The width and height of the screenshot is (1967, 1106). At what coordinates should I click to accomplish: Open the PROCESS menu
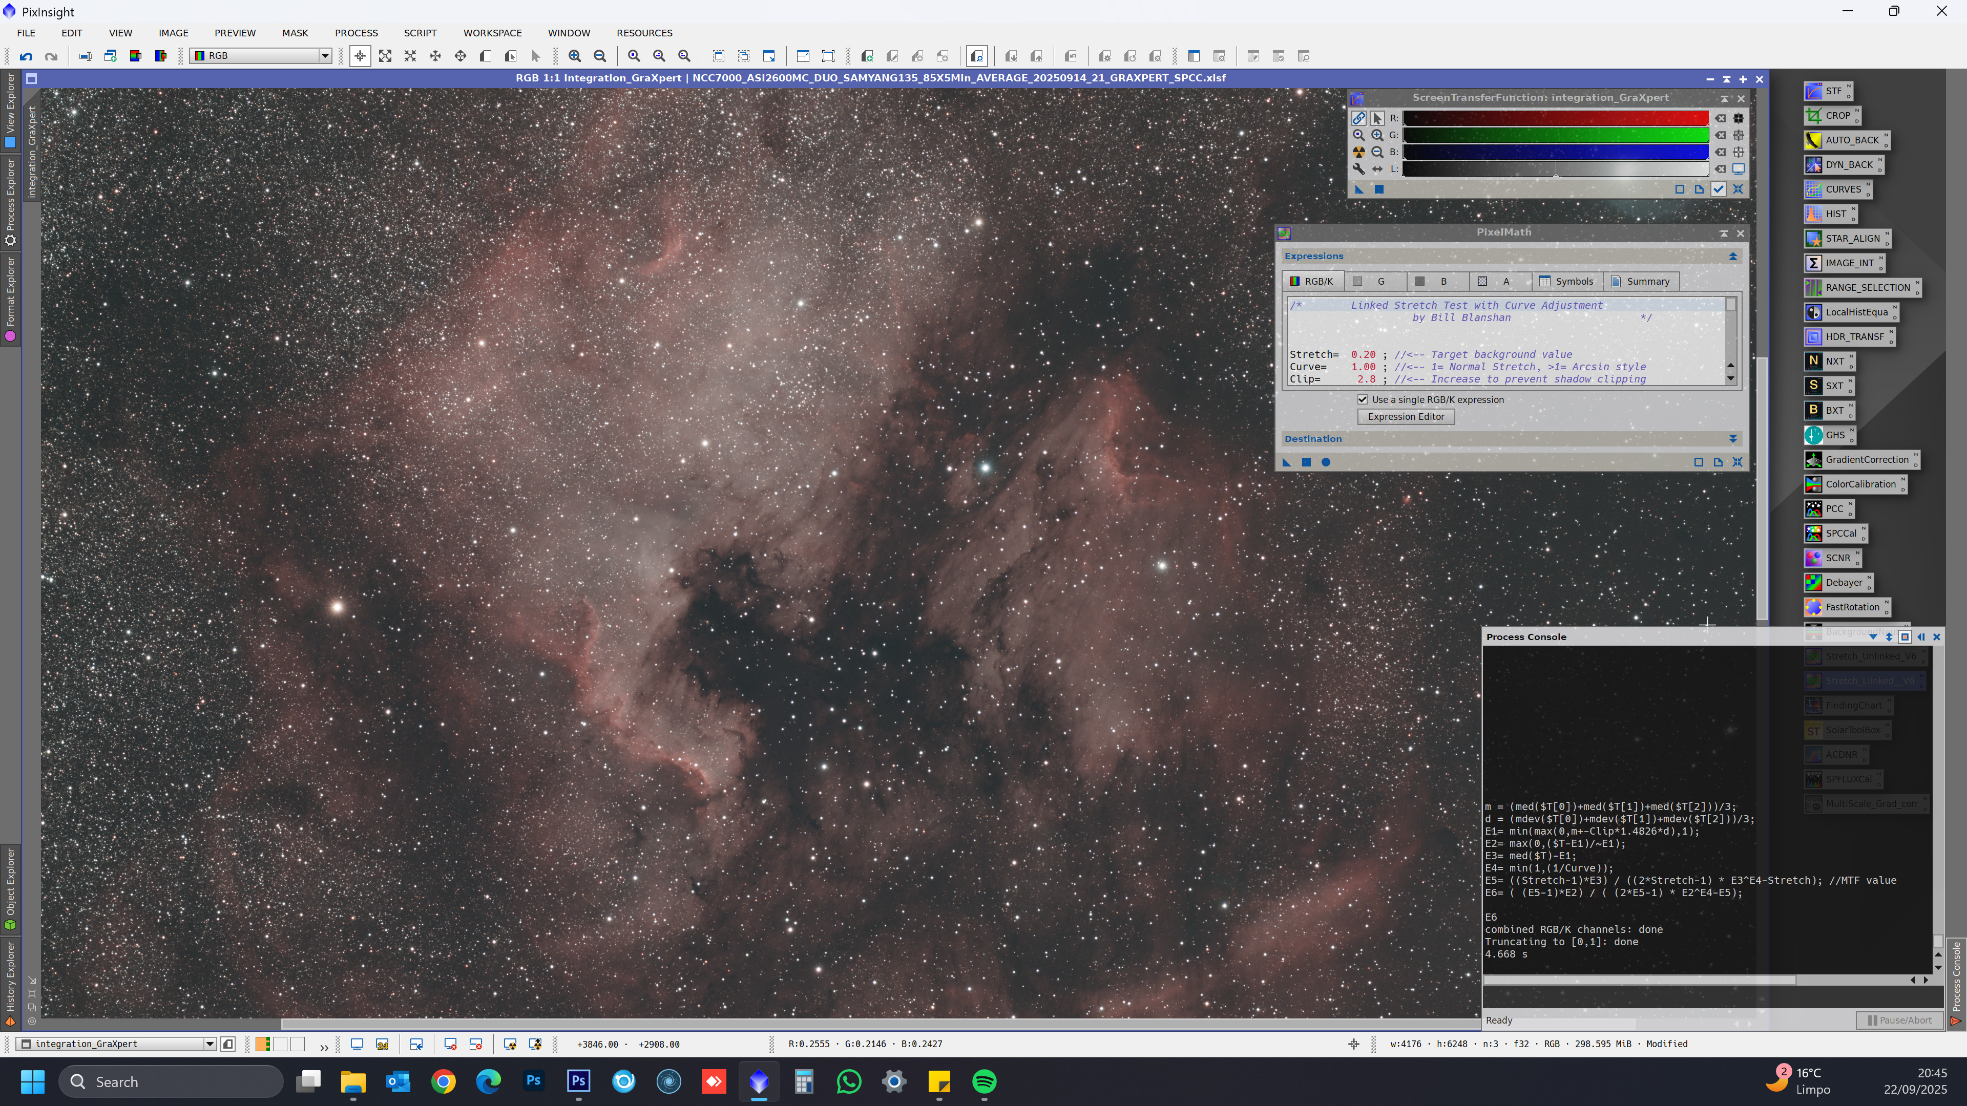[x=356, y=33]
